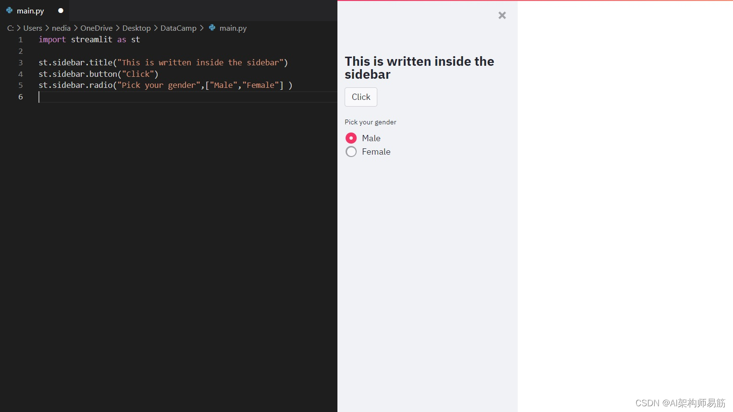Open the DataCamp breadcrumb segment

tap(178, 28)
